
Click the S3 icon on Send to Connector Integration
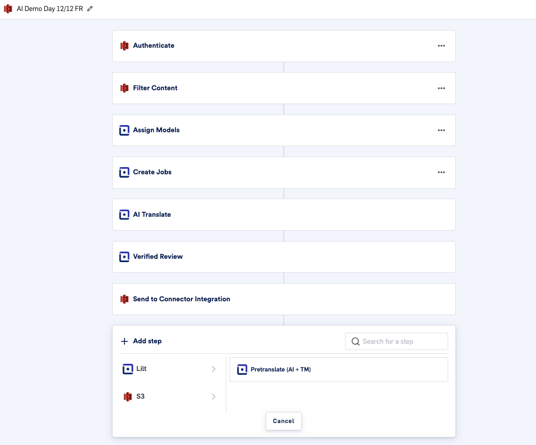click(x=125, y=299)
